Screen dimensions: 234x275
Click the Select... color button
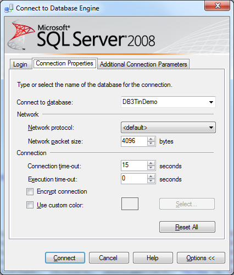click(x=187, y=204)
